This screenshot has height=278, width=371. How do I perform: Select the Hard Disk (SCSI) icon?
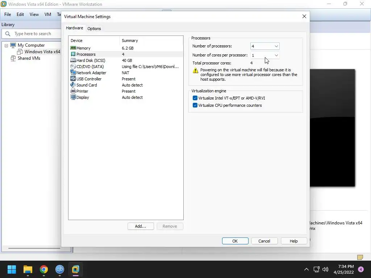[73, 60]
